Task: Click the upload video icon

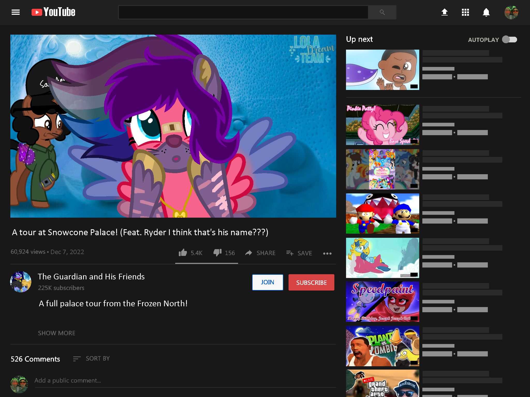Action: point(444,12)
